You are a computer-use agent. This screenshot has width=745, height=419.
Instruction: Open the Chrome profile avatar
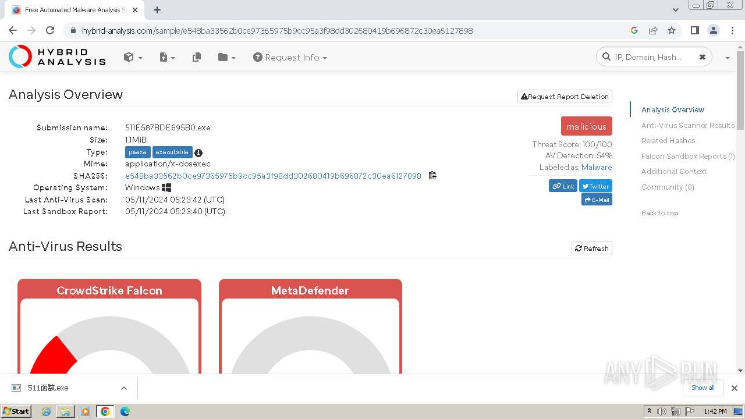713,30
